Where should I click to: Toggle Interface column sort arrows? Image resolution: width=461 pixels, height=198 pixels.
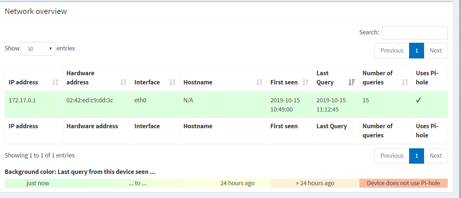tap(173, 83)
